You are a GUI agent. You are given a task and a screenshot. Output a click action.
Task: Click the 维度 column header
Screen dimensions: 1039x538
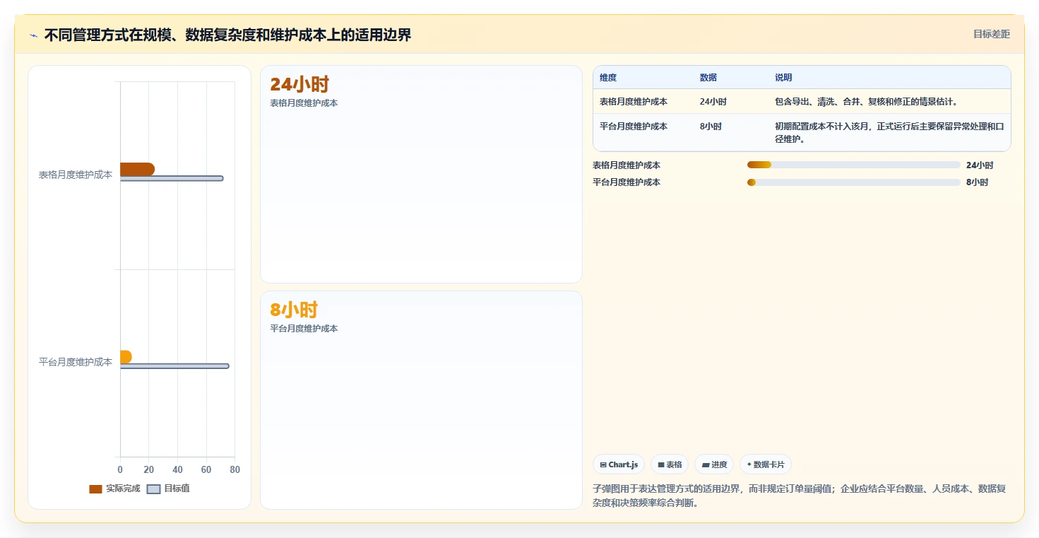coord(608,78)
